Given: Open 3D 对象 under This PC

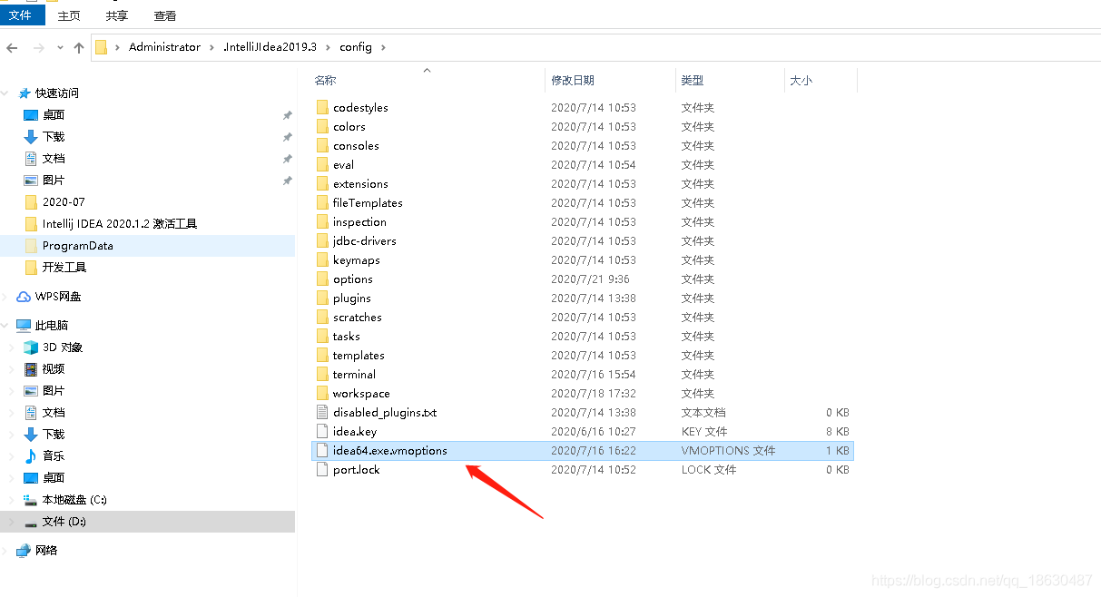Looking at the screenshot, I should [x=62, y=347].
